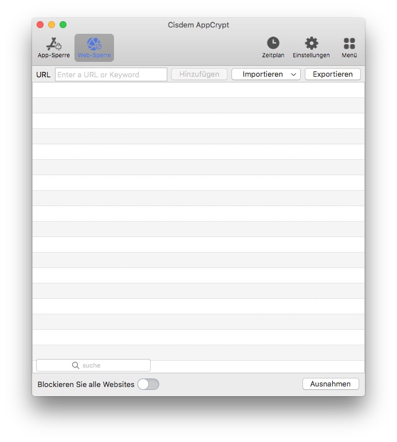Click the URL label beside input
Screen dimensions: 397x442
pyautogui.click(x=44, y=74)
